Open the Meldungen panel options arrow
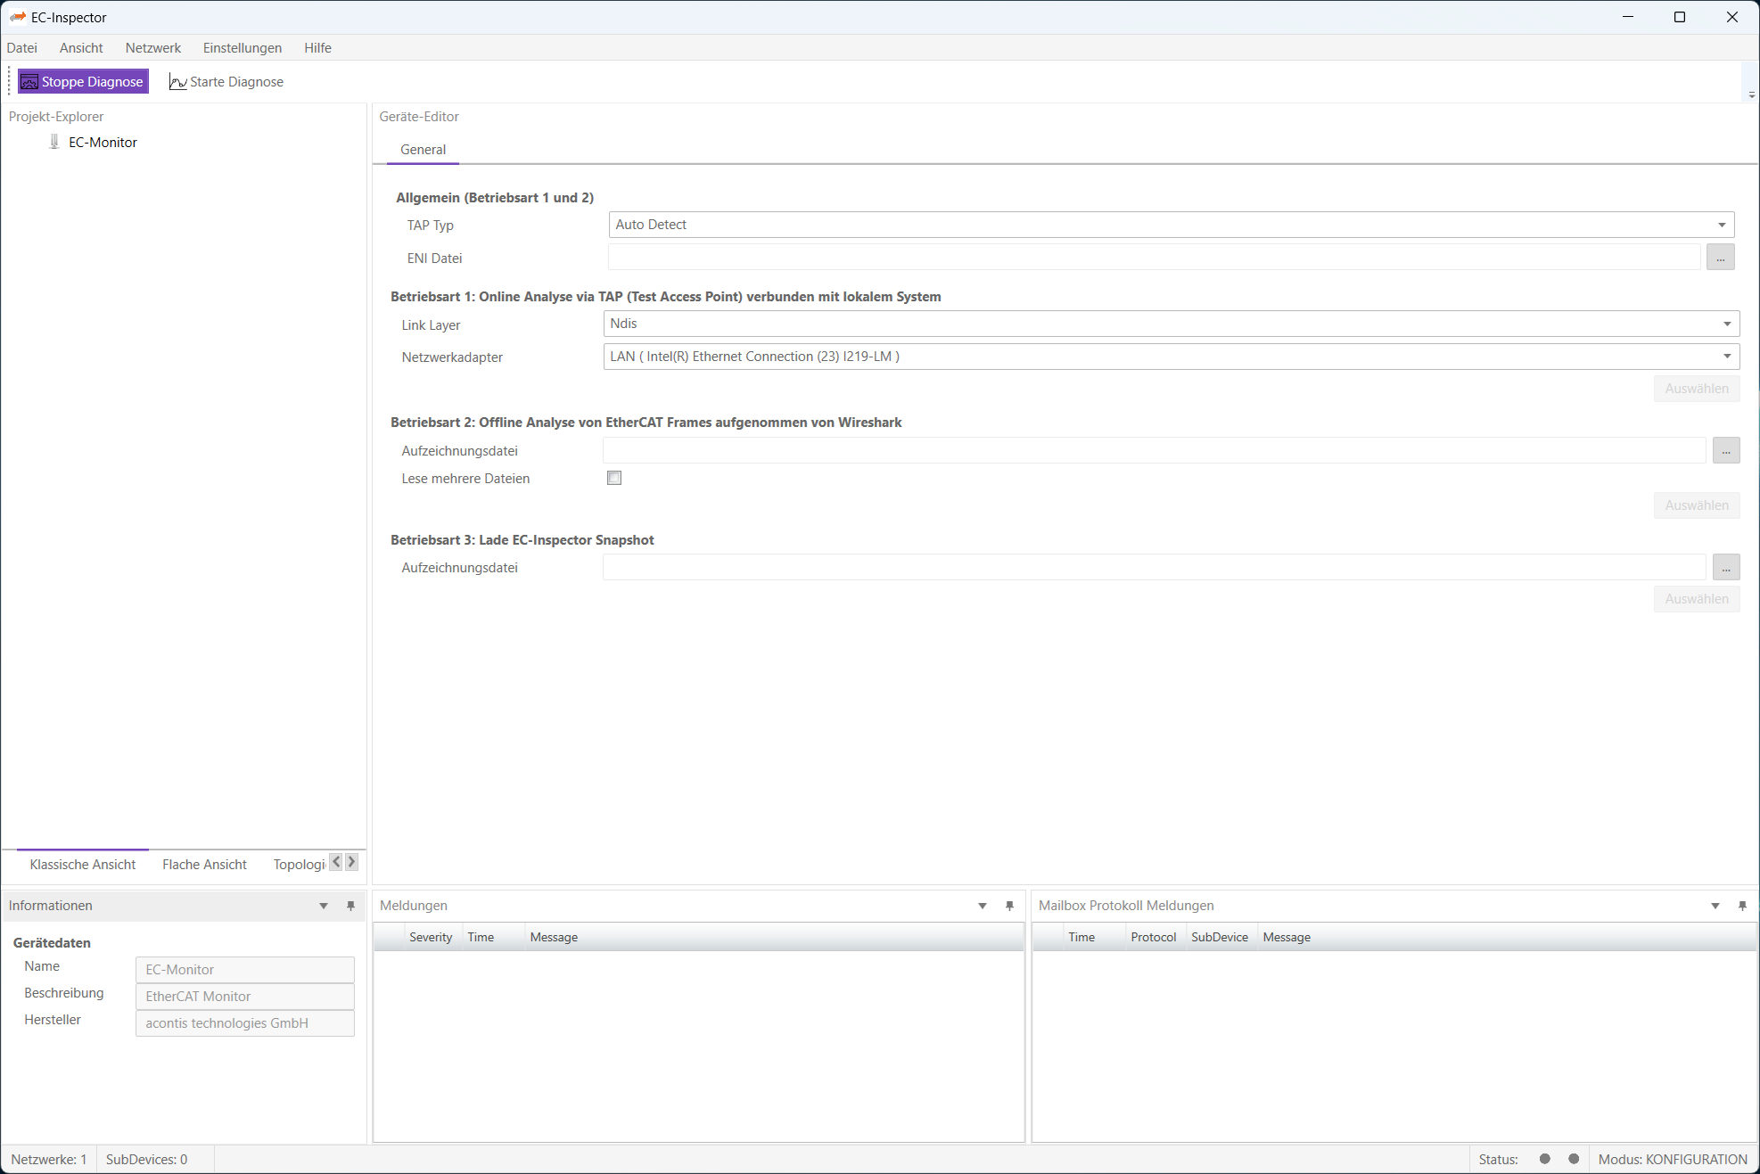The width and height of the screenshot is (1760, 1174). [982, 906]
